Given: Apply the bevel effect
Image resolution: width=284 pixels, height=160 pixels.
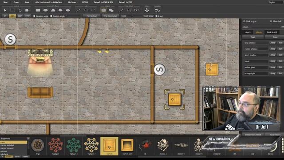Looking at the screenshot, I should coord(273,61).
